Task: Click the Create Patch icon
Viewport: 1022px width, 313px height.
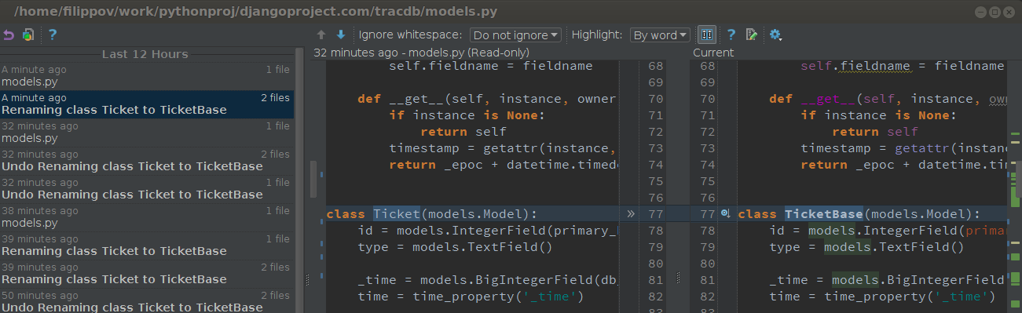Action: coord(28,35)
